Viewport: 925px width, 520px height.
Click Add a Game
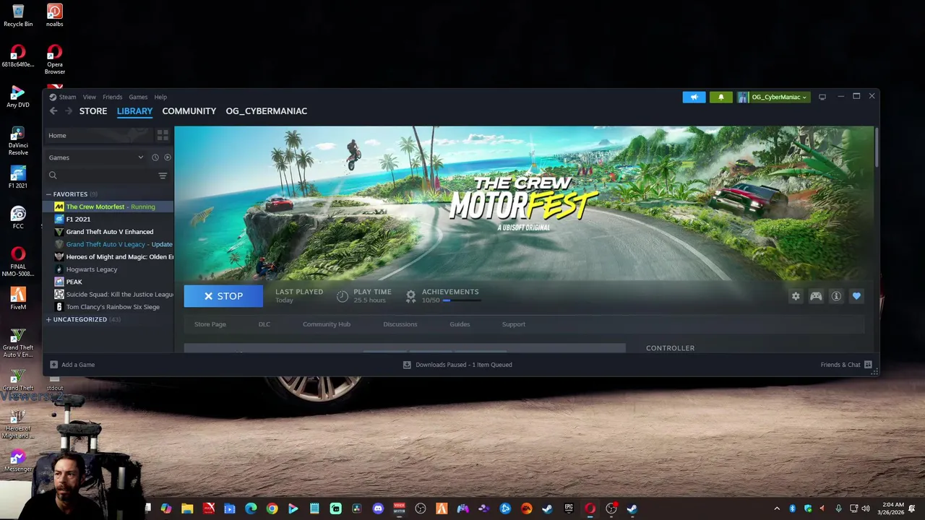(72, 365)
